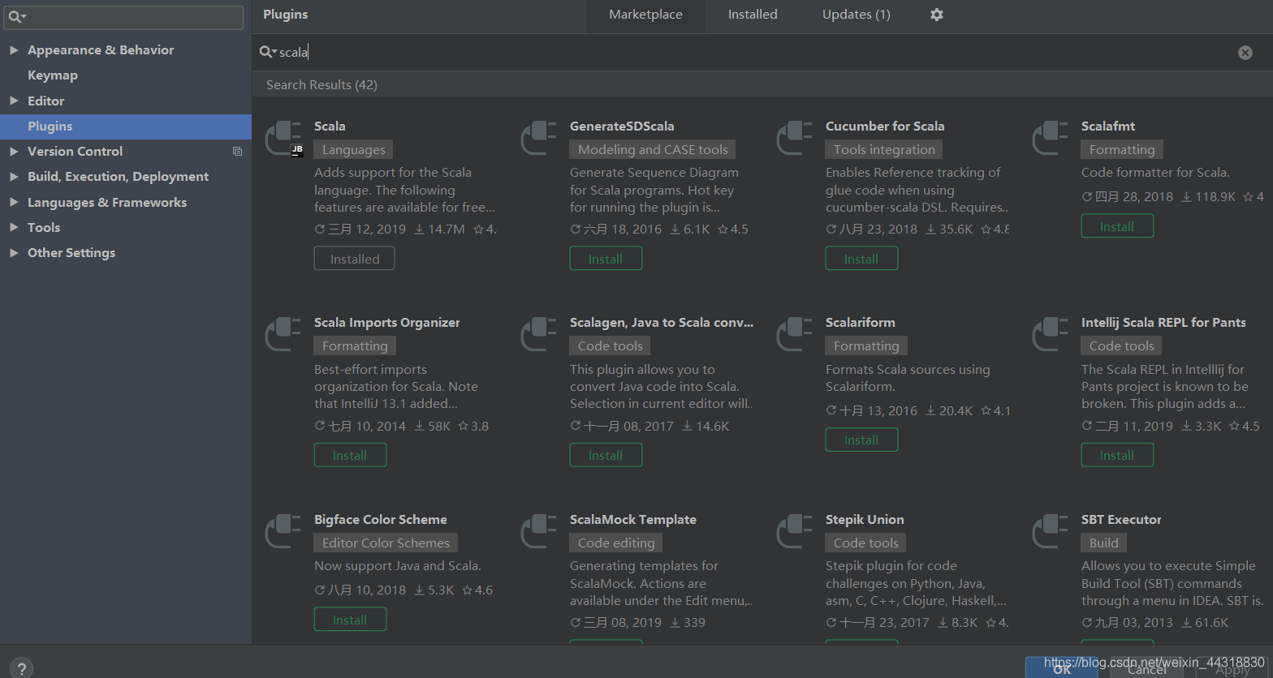Viewport: 1273px width, 678px height.
Task: Open the settings search magnifier dropdown in sidebar
Action: click(17, 16)
